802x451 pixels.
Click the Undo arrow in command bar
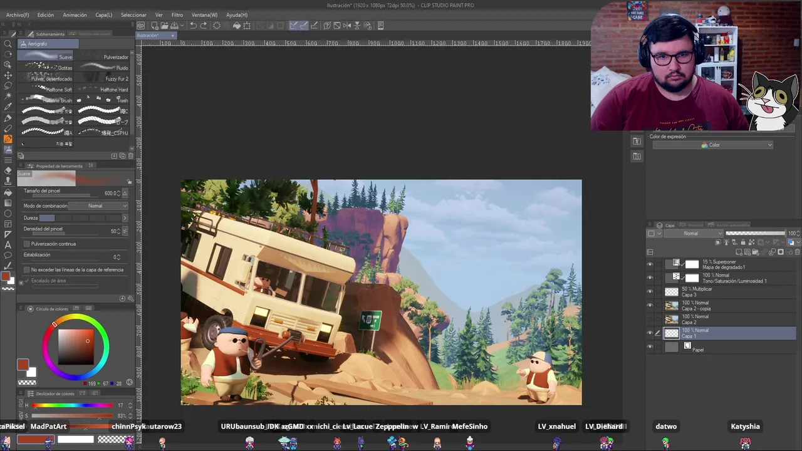point(194,26)
